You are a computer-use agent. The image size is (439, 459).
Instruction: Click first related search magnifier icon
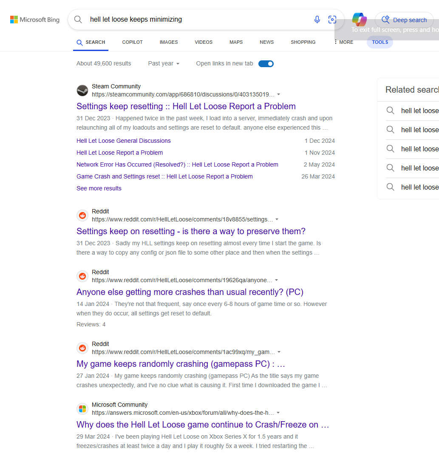[x=390, y=110]
